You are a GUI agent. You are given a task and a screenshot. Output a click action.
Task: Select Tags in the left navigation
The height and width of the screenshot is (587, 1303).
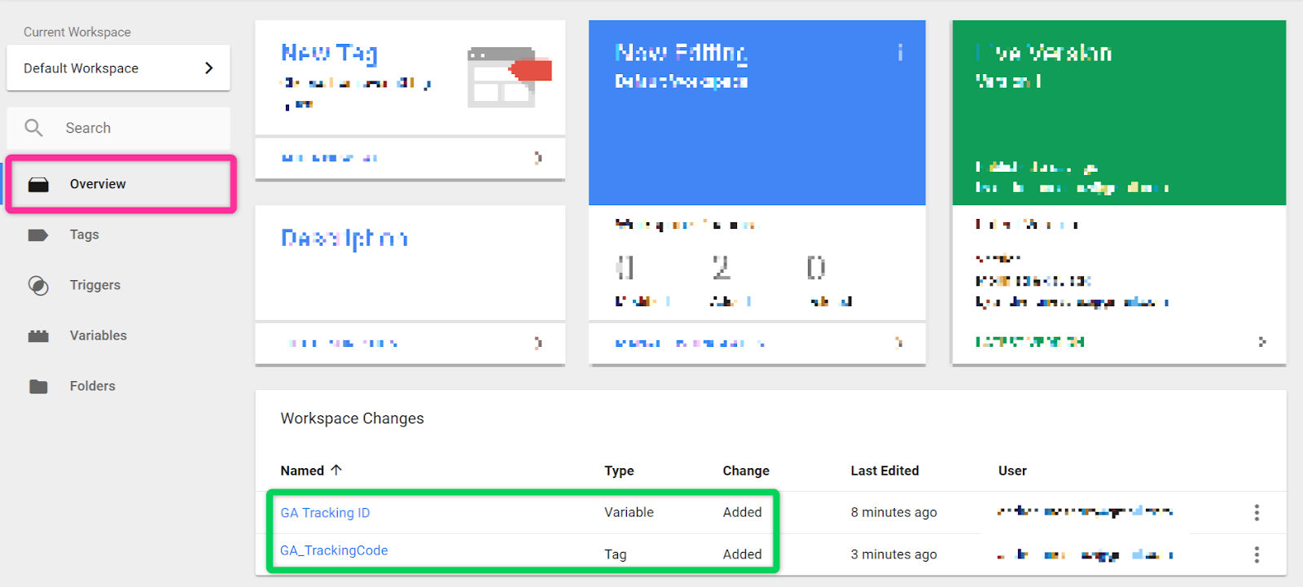(x=84, y=234)
